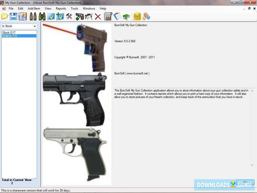Click the blue checkmark list icon
The width and height of the screenshot is (257, 193).
click(51, 16)
